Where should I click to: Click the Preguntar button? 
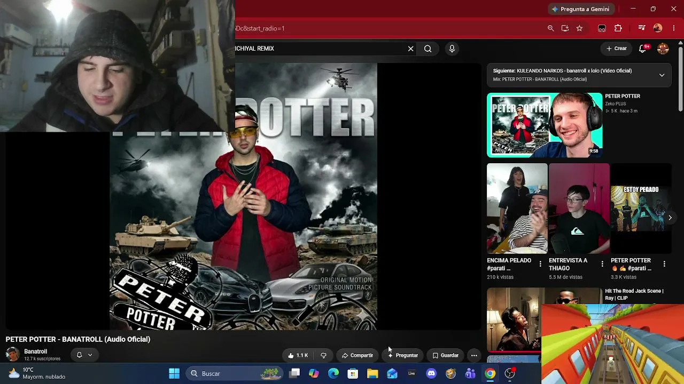403,356
